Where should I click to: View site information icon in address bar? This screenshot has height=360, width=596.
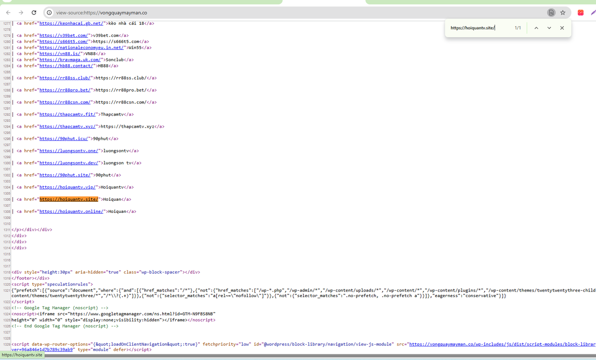[49, 13]
